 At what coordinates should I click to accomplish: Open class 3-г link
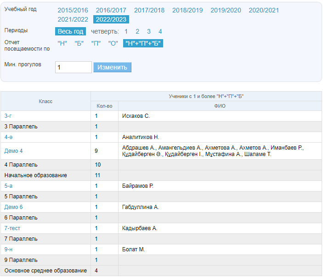[x=8, y=116]
